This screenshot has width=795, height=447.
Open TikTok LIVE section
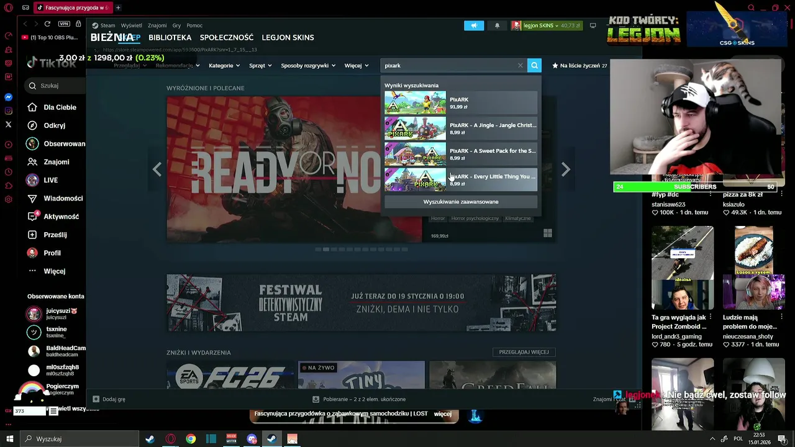[42, 180]
